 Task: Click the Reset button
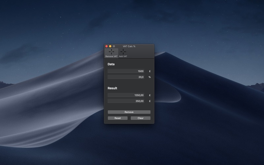tap(117, 118)
